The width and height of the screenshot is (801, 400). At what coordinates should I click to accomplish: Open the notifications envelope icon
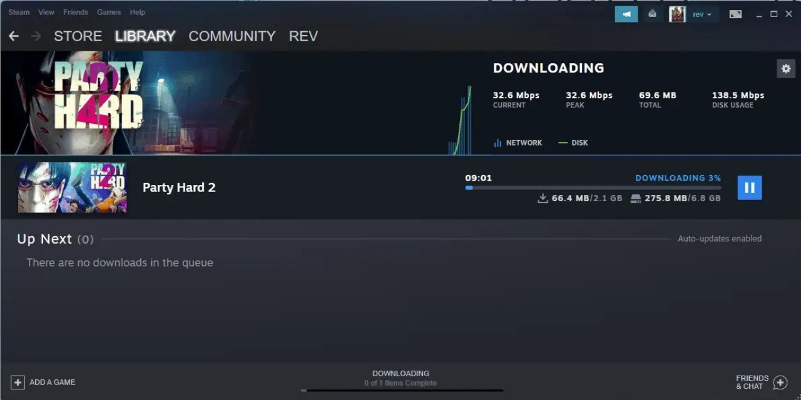click(x=652, y=14)
